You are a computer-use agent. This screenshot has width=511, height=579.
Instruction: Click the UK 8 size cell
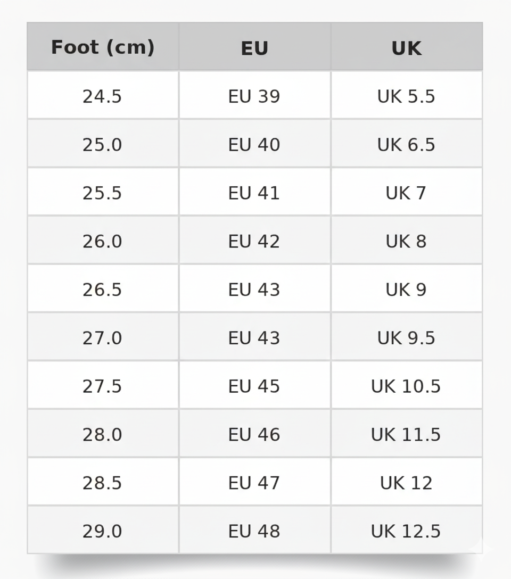406,242
